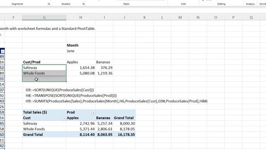Screen dimensions: 266x150
Task: Select Grand Total row label in PivotTable
Action: coord(44,135)
